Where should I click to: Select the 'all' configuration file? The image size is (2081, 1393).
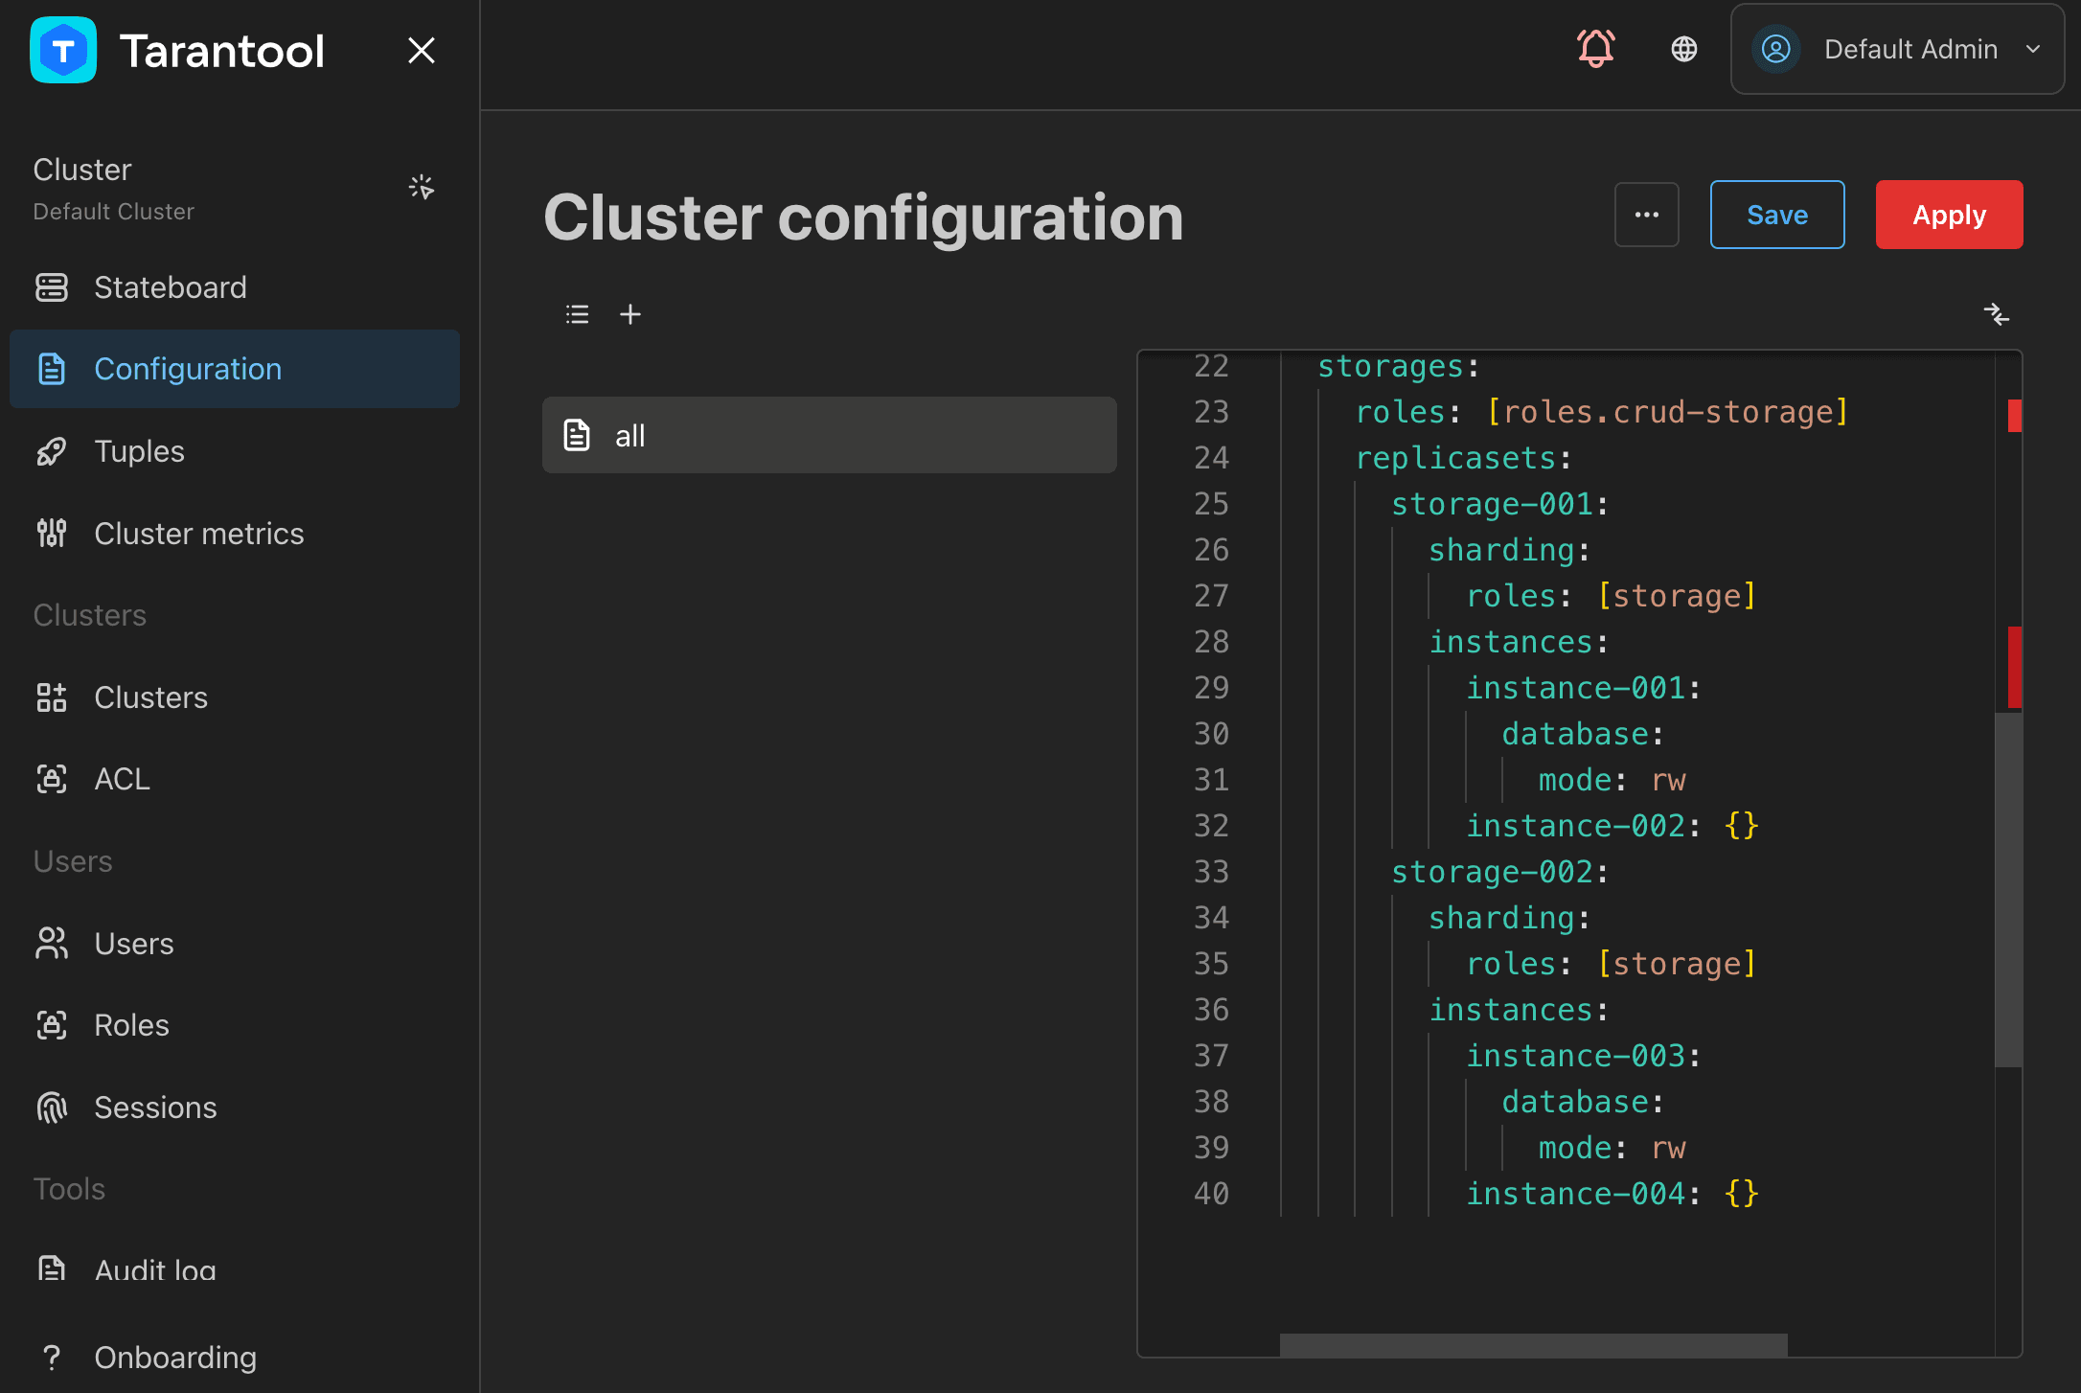pyautogui.click(x=830, y=435)
